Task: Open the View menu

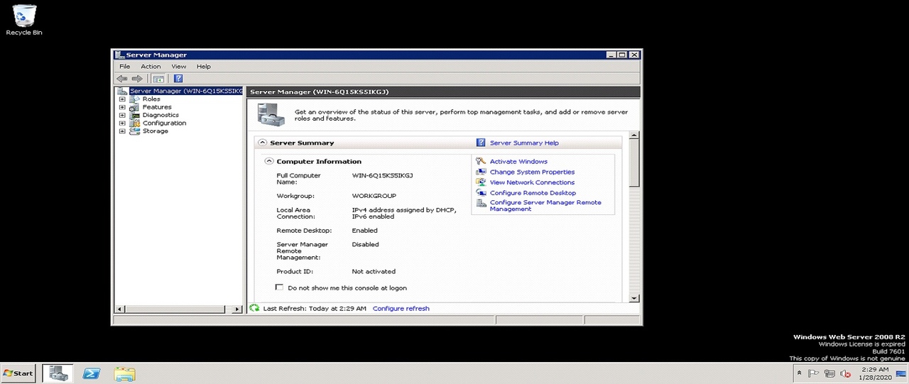Action: [x=179, y=67]
